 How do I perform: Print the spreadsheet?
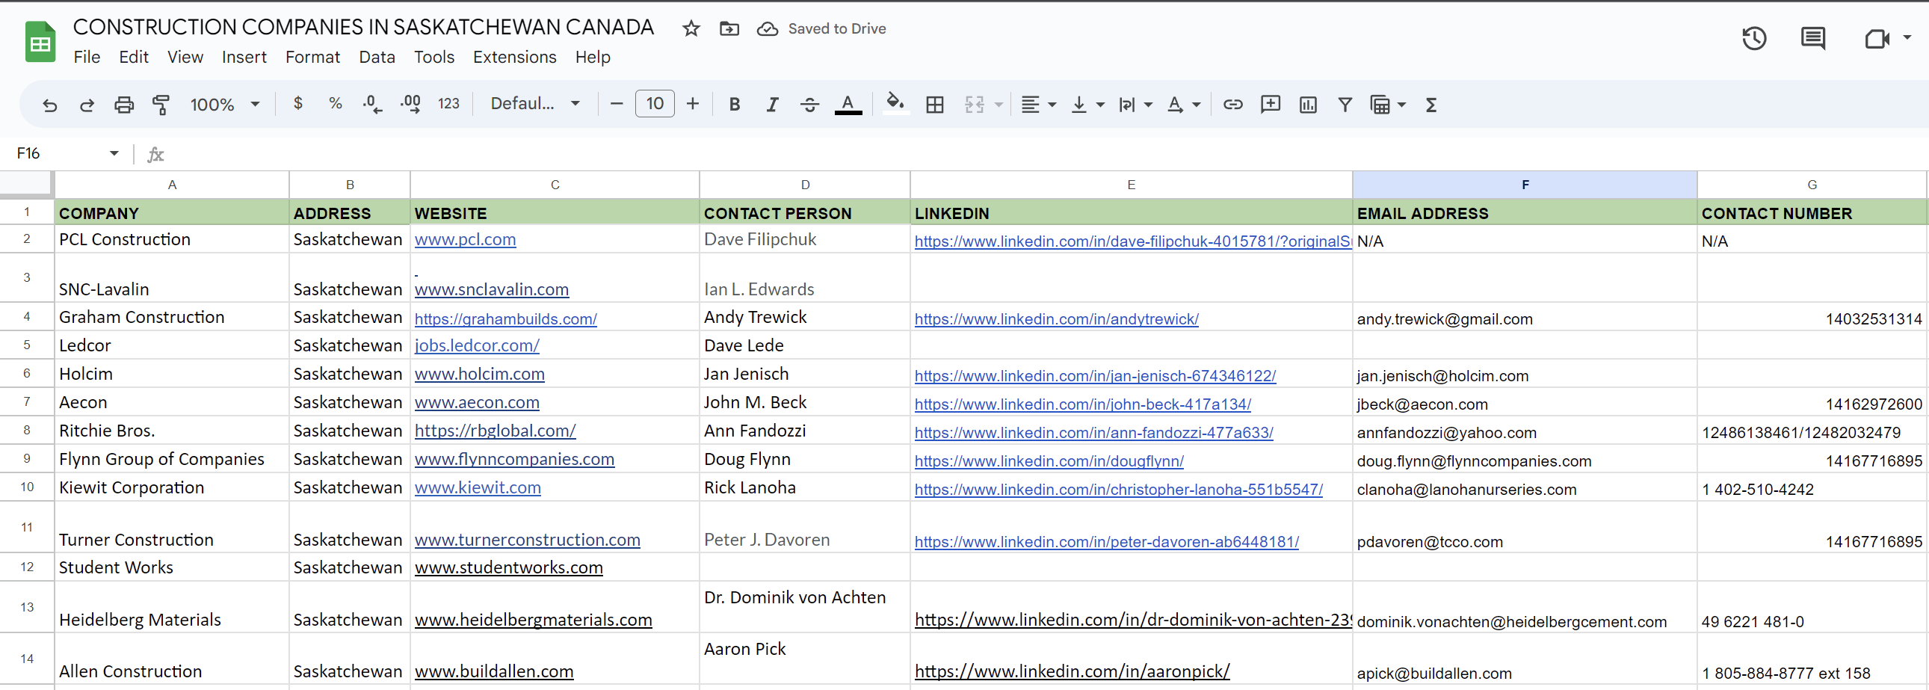point(123,105)
